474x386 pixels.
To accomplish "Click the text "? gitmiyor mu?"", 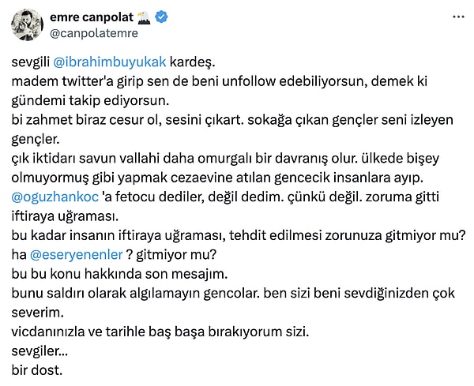I will (x=171, y=255).
